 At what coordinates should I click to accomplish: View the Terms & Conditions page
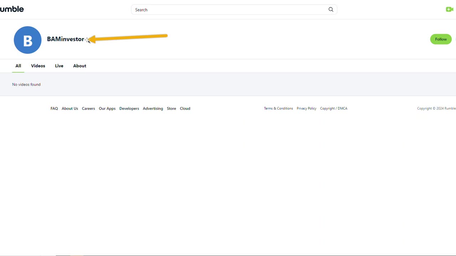[278, 108]
